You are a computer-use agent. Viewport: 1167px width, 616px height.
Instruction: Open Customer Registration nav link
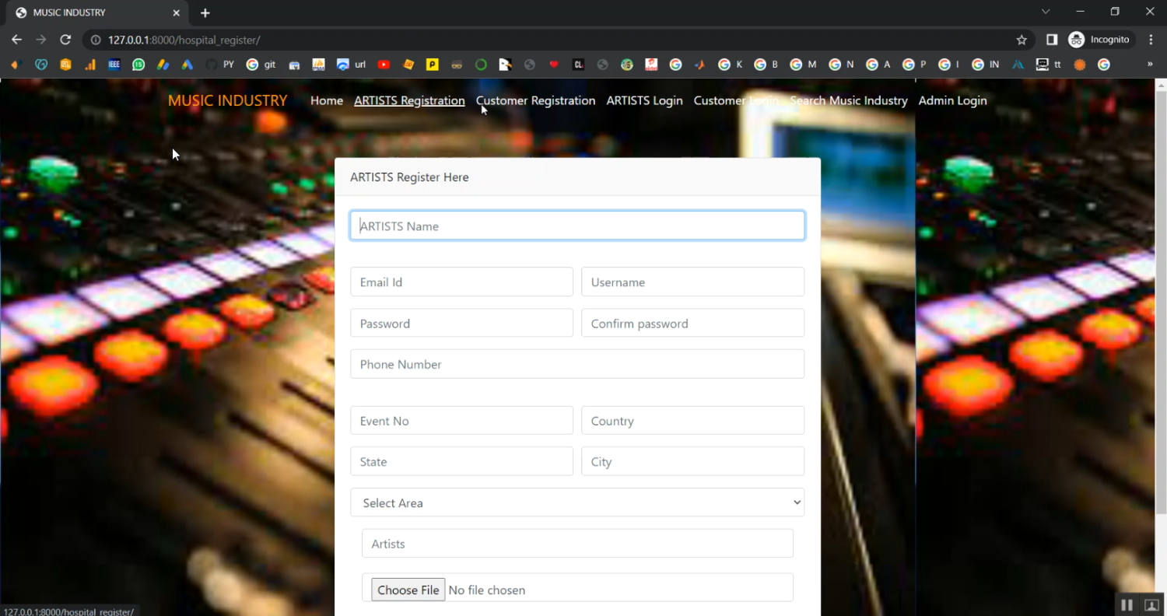(x=535, y=100)
